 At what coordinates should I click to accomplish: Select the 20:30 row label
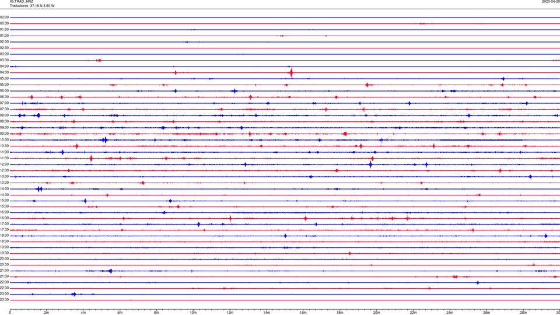pyautogui.click(x=5, y=265)
